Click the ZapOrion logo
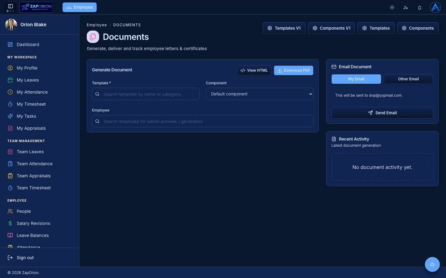 point(36,7)
